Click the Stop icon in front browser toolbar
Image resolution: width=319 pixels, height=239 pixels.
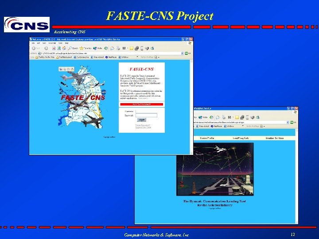pyautogui.click(x=54, y=48)
